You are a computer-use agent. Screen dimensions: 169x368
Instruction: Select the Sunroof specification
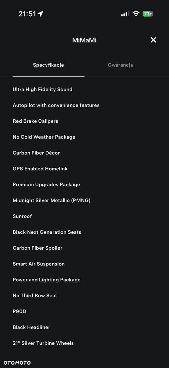(22, 216)
